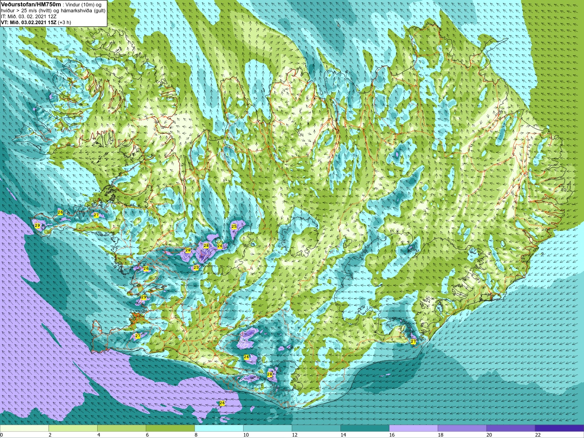
Task: Select the 0–2 m/s palest legend swatch
Action: click(24, 428)
